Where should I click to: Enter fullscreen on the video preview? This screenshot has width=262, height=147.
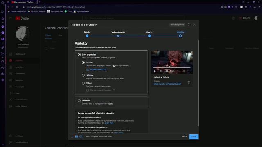(189, 71)
